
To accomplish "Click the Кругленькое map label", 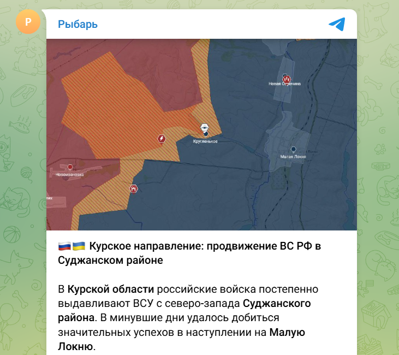I will [205, 141].
